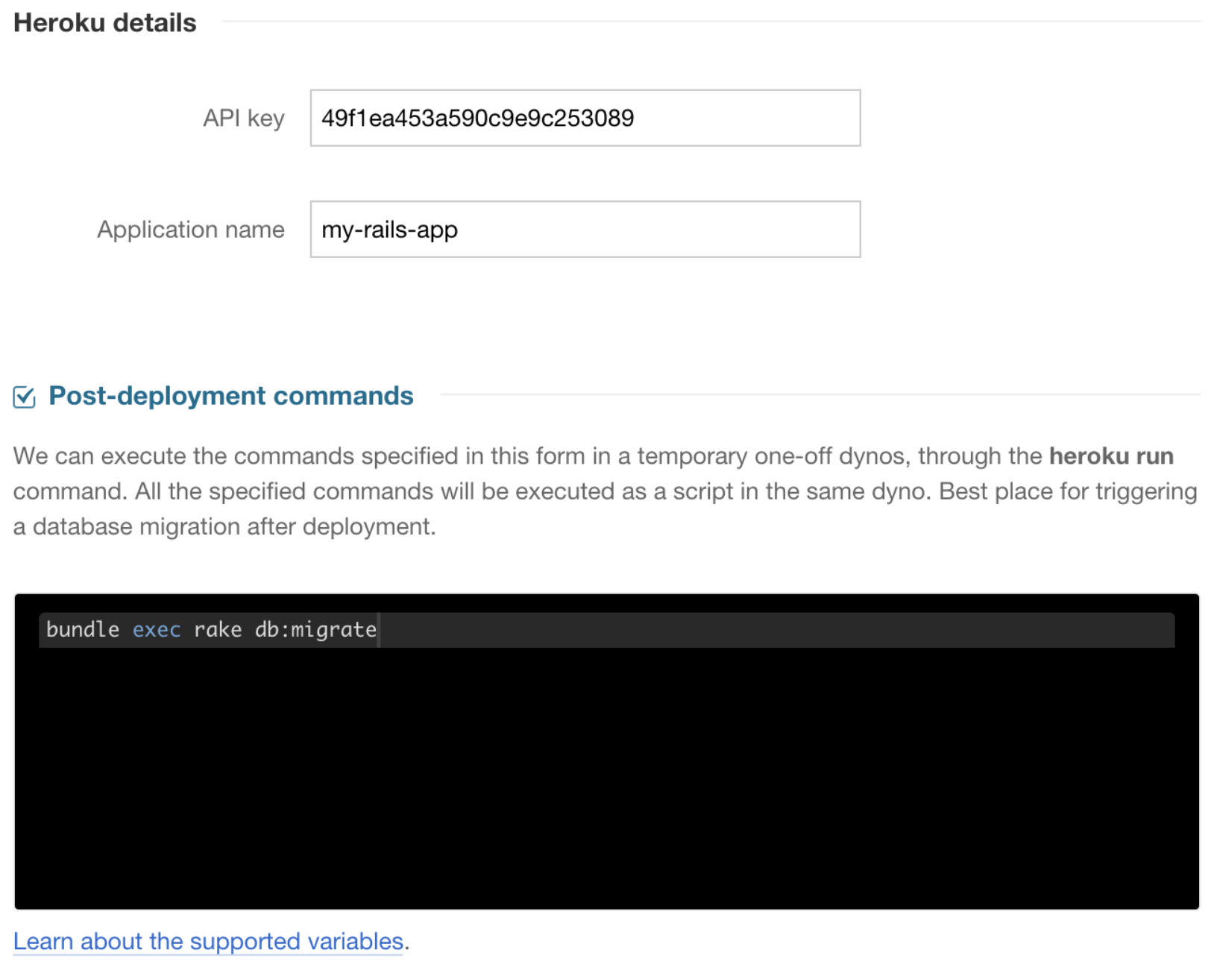Click the text cursor after db:migrate
The width and height of the screenshot is (1214, 967).
379,630
